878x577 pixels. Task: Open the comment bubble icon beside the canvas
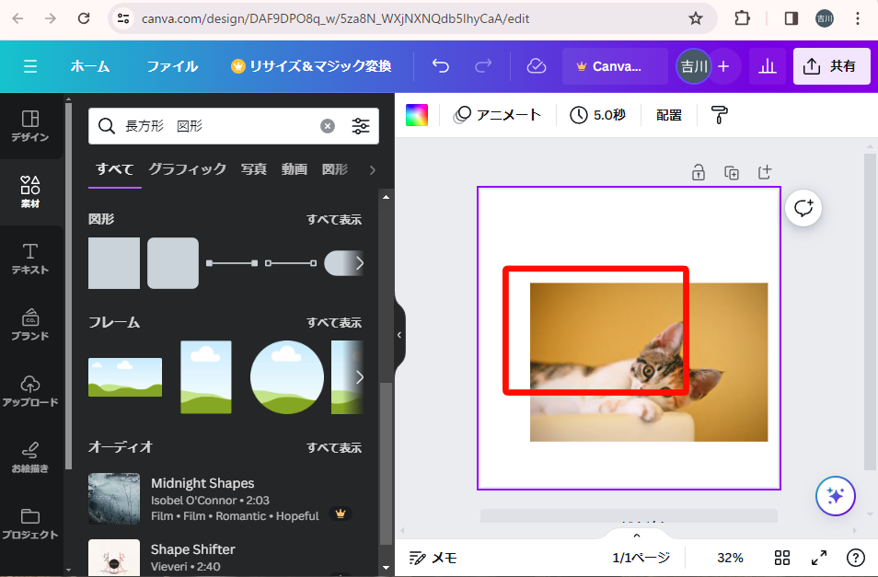click(x=803, y=208)
